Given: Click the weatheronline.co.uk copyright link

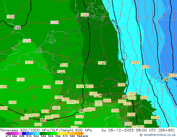Looking at the screenshot, I should (158, 135).
